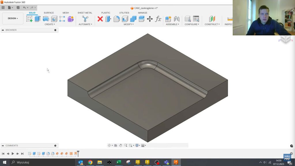Switch to the Sheet Metal tab
This screenshot has height=166, width=295.
coord(85,13)
